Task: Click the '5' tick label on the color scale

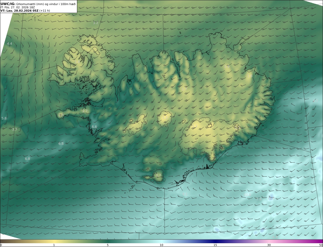Action: pos(108,245)
